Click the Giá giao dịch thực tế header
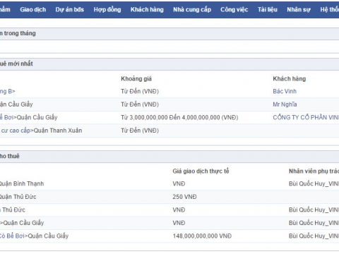This screenshot has height=254, width=339. pyautogui.click(x=201, y=171)
